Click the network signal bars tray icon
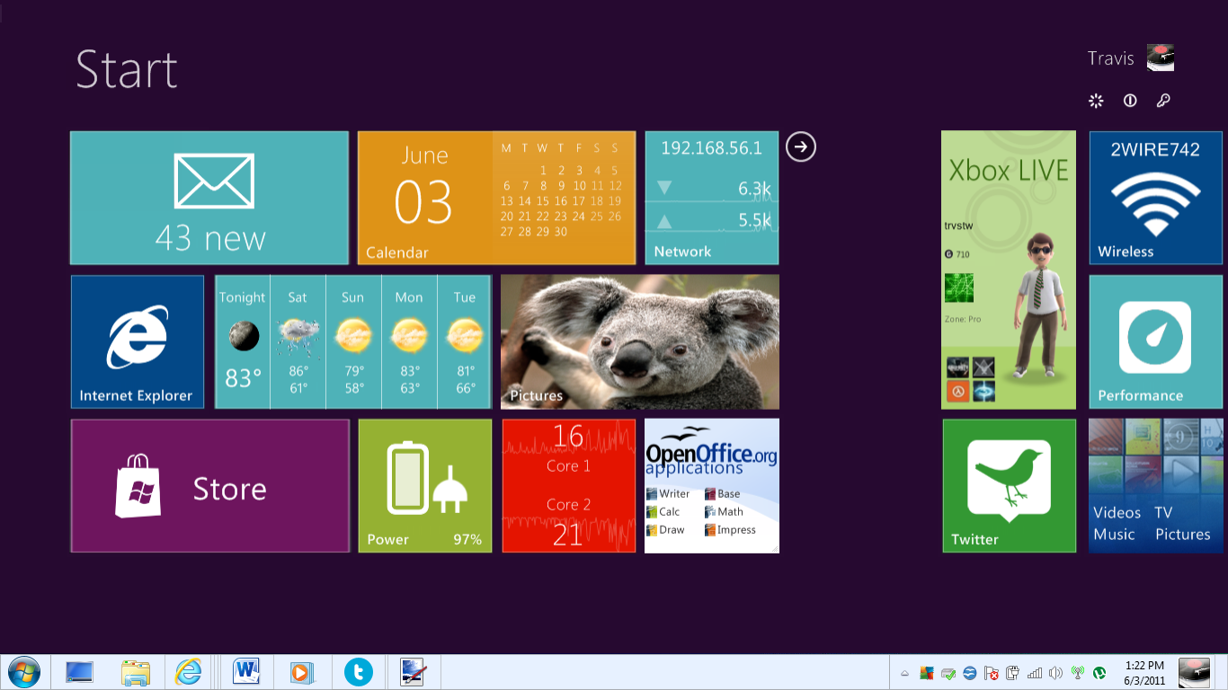This screenshot has height=690, width=1228. click(1034, 673)
